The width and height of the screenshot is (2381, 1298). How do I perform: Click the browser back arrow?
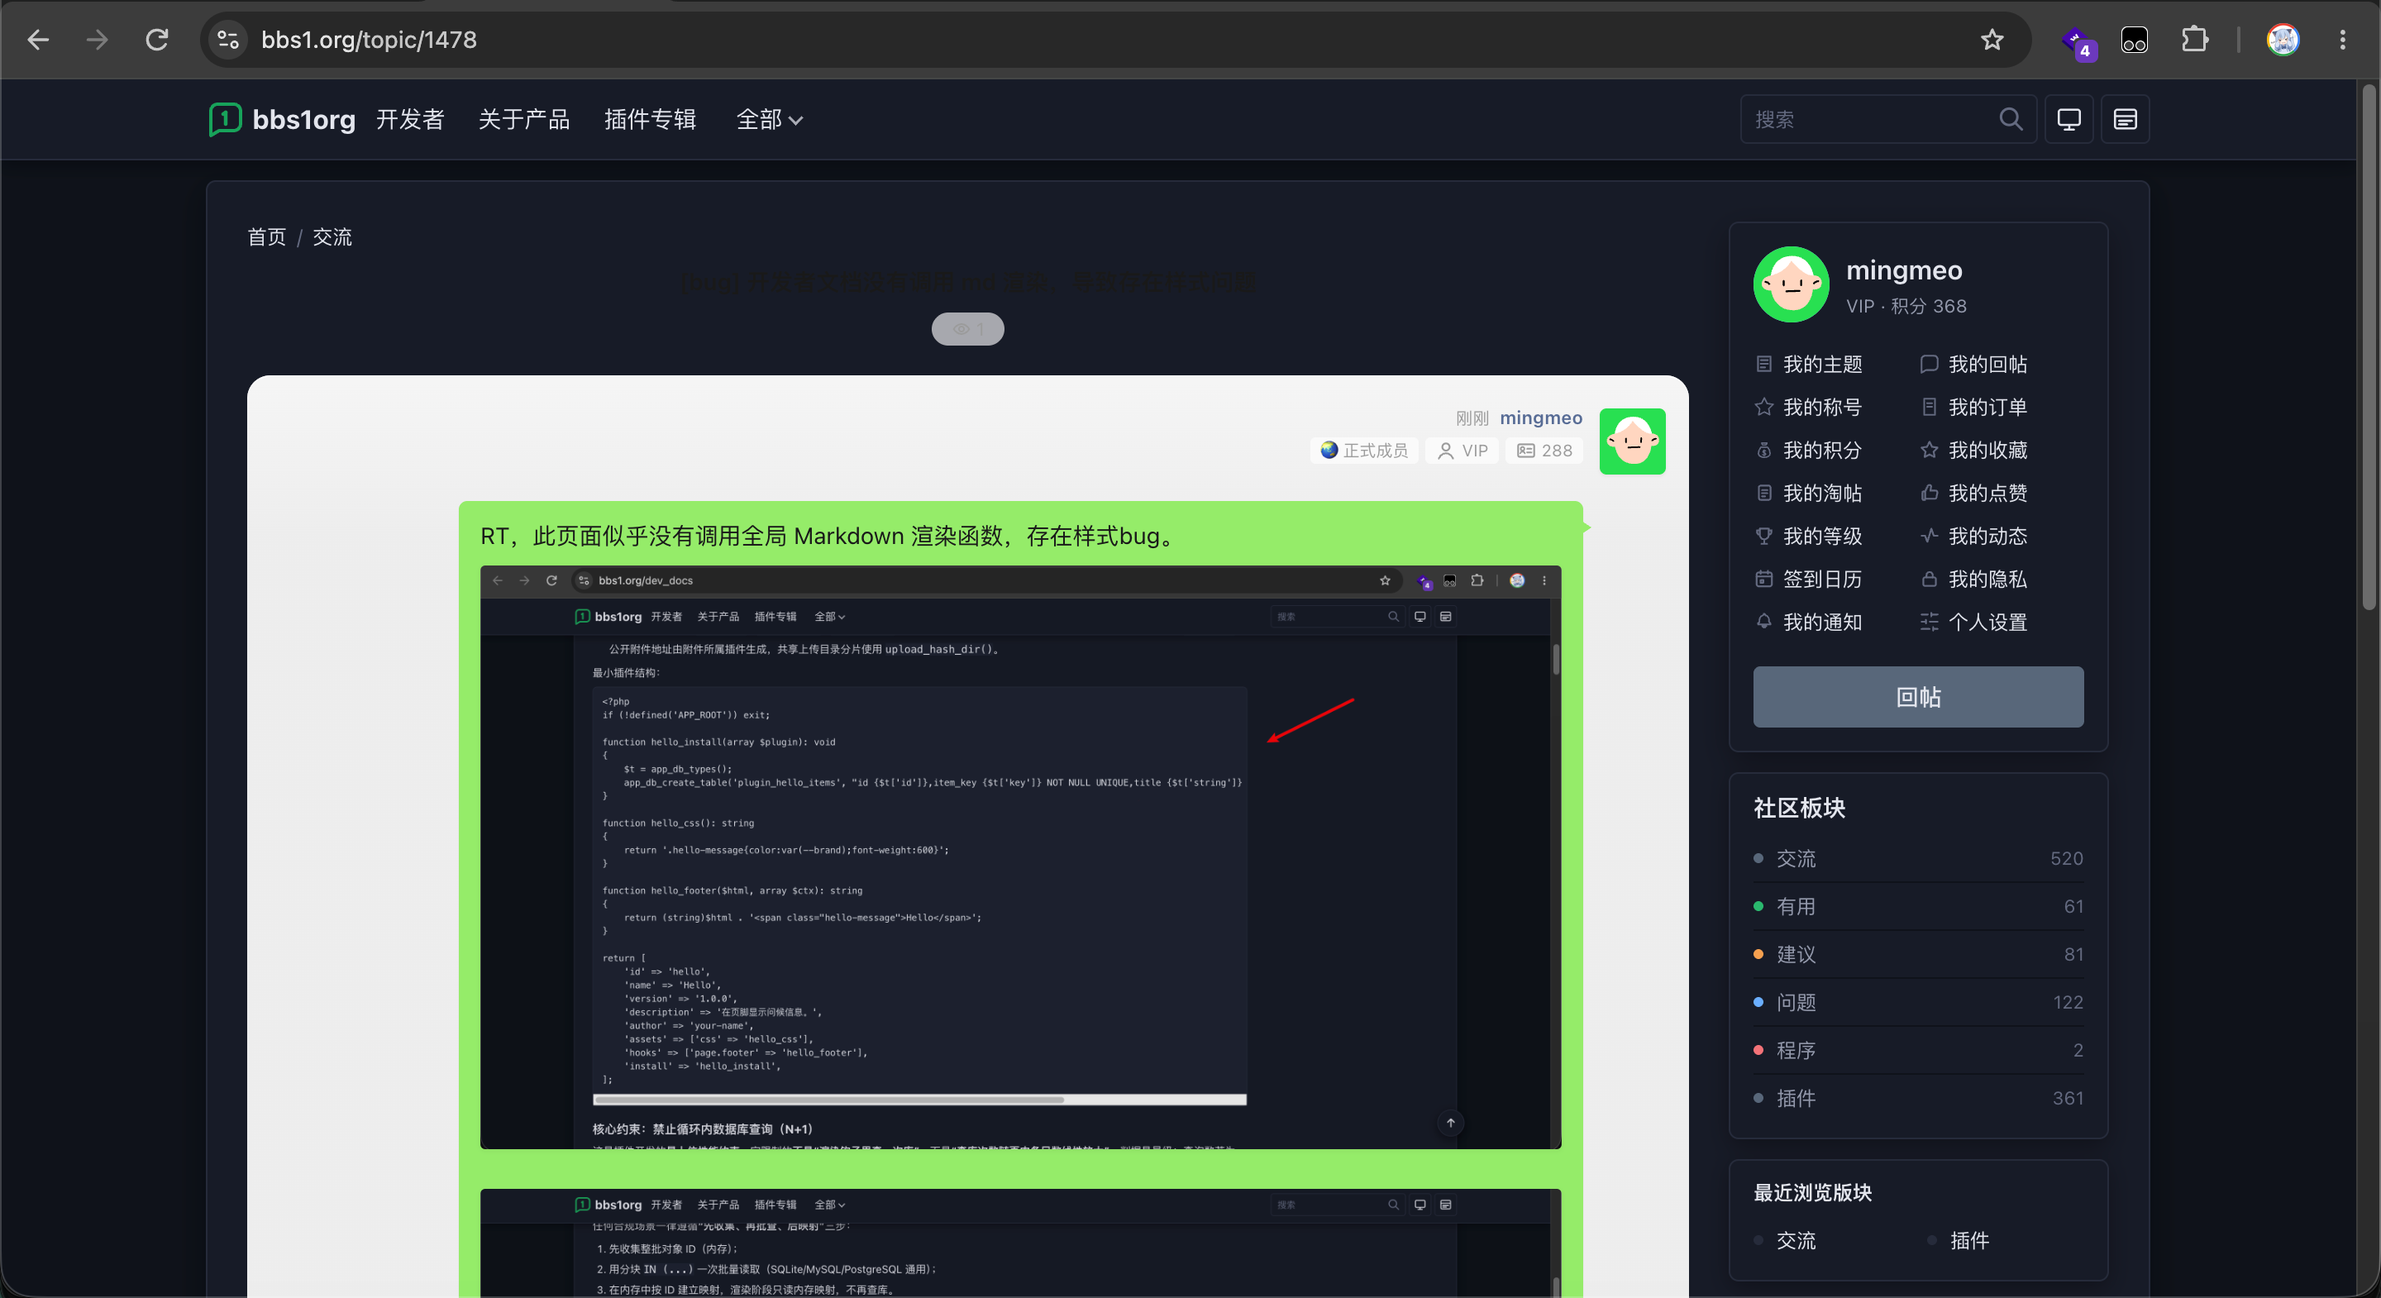click(x=38, y=40)
